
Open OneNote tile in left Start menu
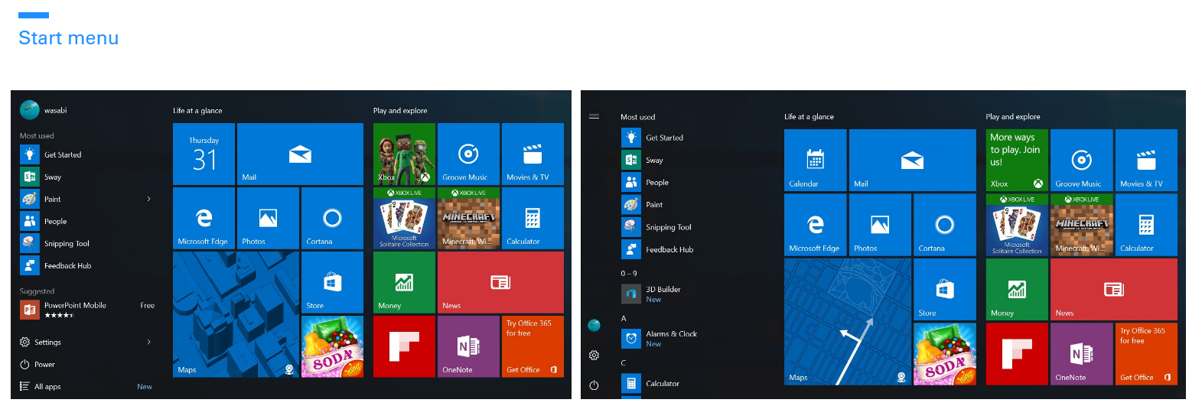pyautogui.click(x=468, y=346)
